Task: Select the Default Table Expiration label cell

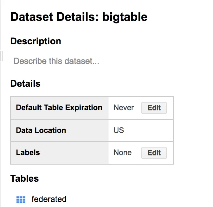Action: click(x=59, y=108)
